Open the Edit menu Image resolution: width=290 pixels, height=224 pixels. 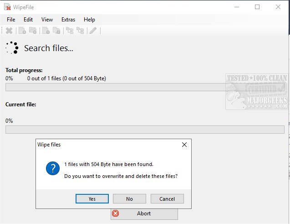[x=28, y=20]
